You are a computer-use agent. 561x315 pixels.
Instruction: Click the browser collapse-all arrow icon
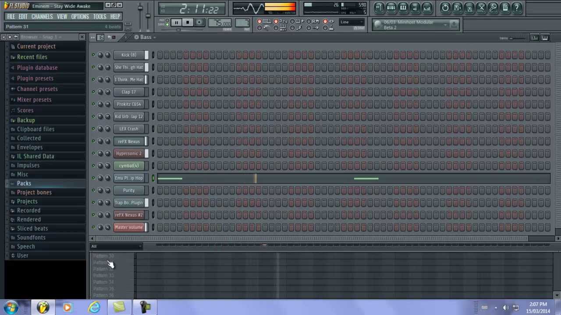pyautogui.click(x=9, y=37)
